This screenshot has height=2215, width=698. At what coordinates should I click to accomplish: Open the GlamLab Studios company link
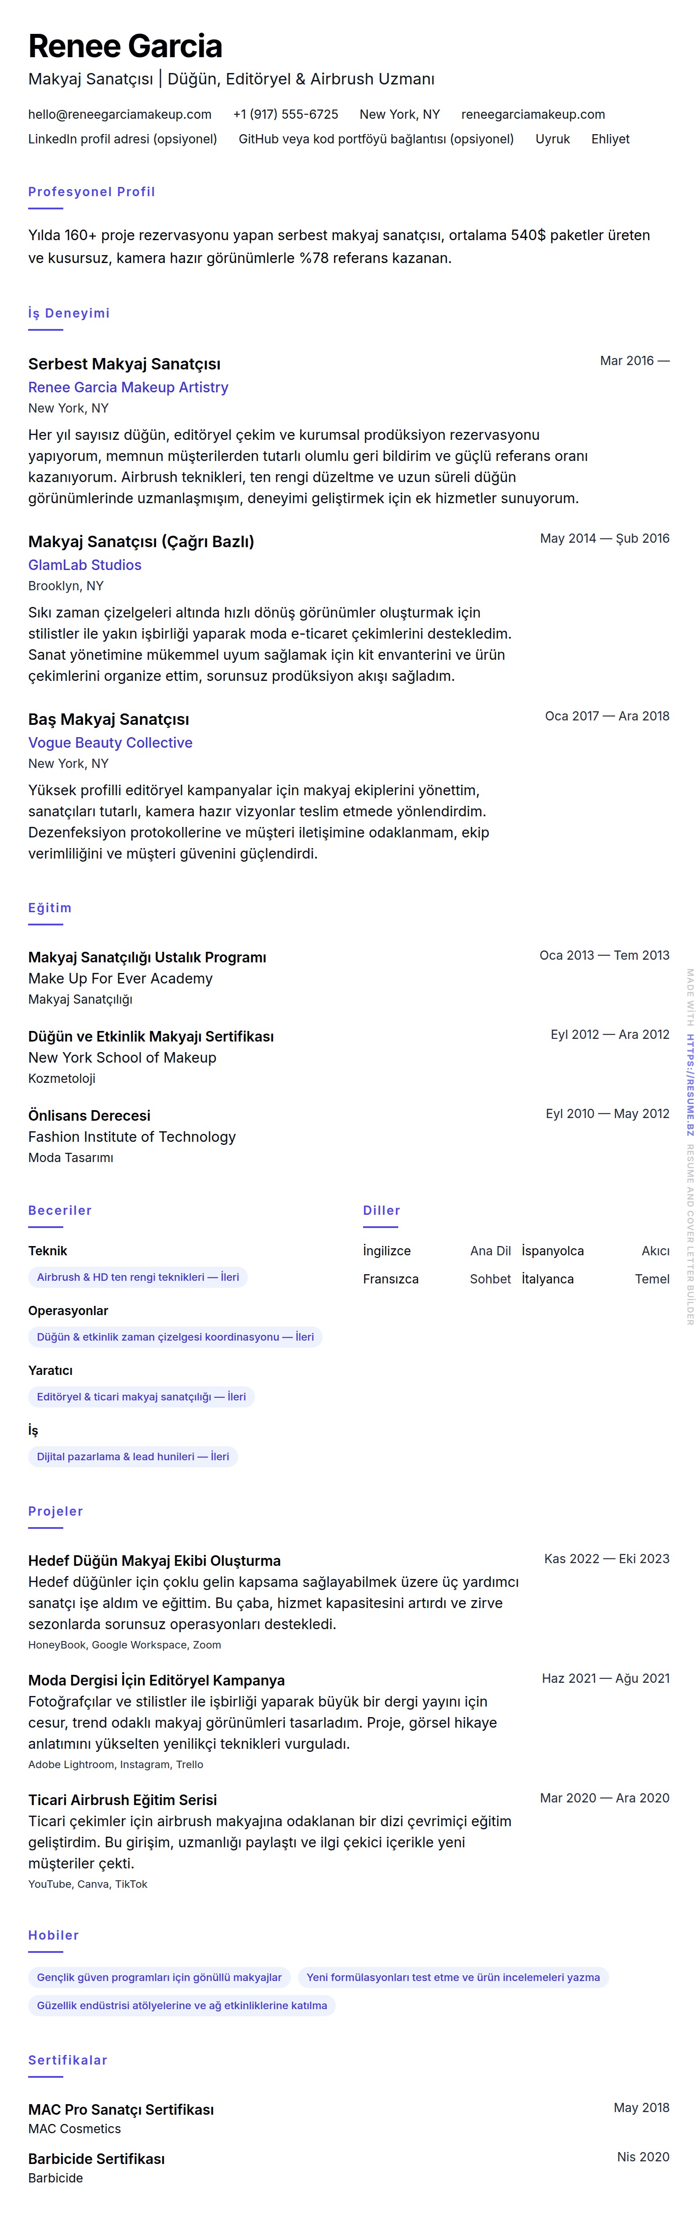84,565
